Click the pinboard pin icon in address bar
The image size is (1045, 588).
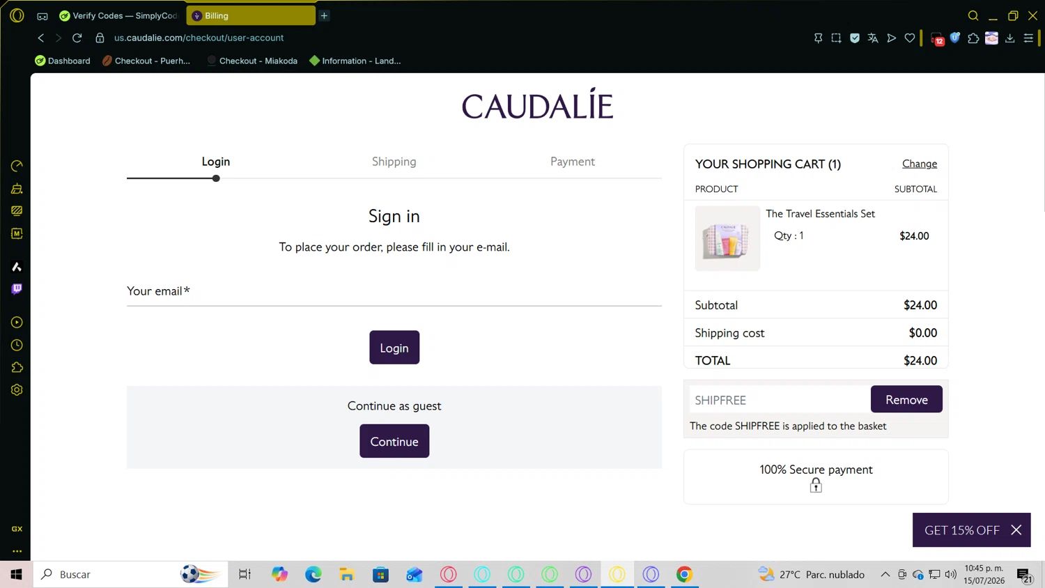(819, 38)
